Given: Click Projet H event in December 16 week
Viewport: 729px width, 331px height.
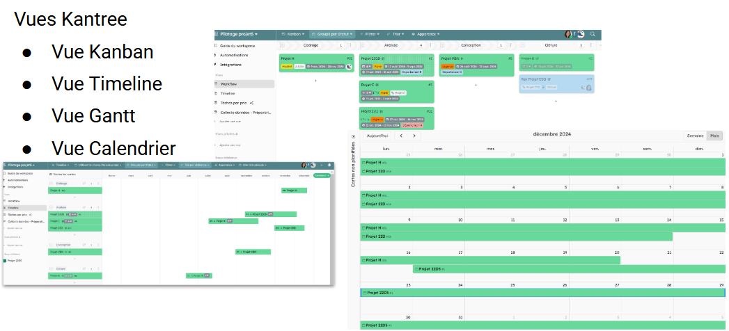Looking at the screenshot, I should (490, 261).
